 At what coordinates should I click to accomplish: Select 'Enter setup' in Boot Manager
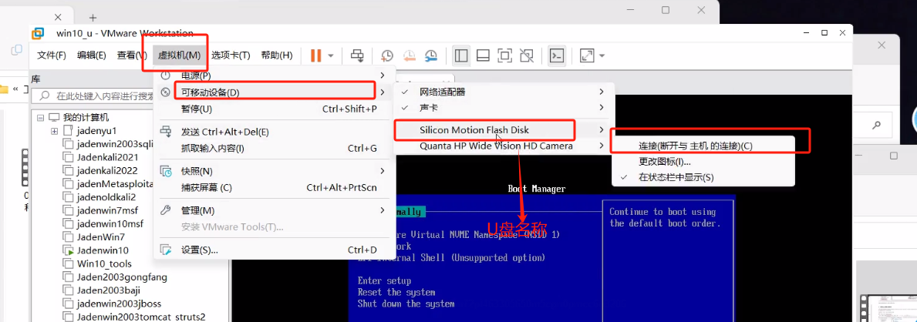click(384, 280)
